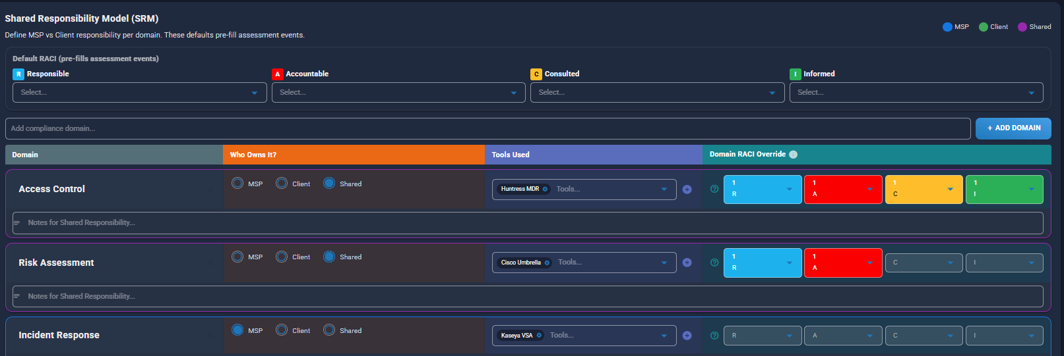
Task: Click the plus icon in Access Control row
Action: coord(687,190)
